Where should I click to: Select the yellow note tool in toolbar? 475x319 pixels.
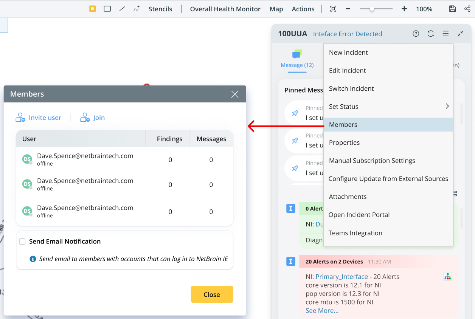(x=92, y=9)
